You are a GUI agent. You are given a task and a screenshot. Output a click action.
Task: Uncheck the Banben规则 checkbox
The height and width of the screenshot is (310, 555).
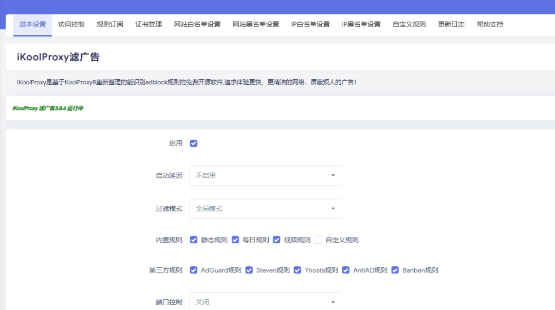tap(395, 270)
